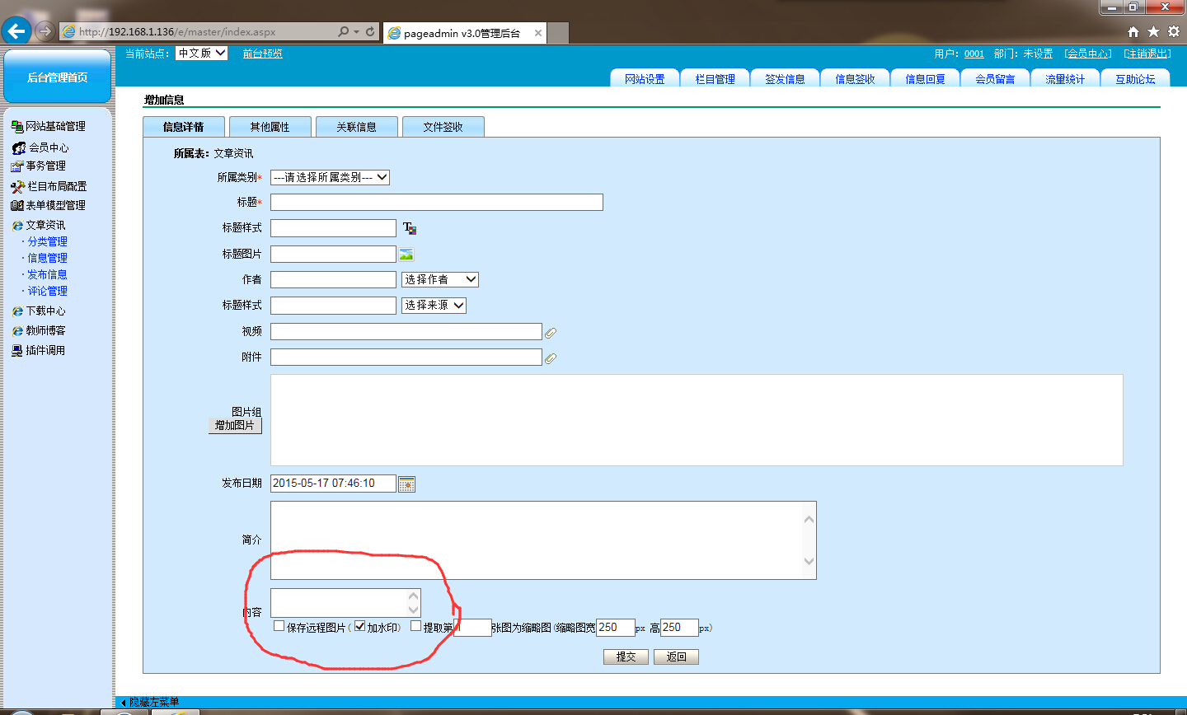Open the select source dropdown

pyautogui.click(x=434, y=306)
